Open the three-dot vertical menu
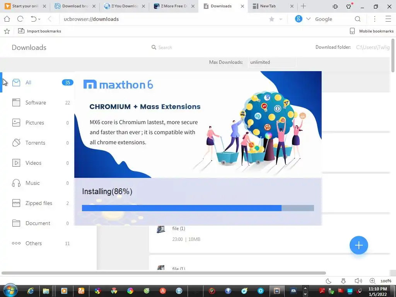This screenshot has height=297, width=396. (375, 19)
